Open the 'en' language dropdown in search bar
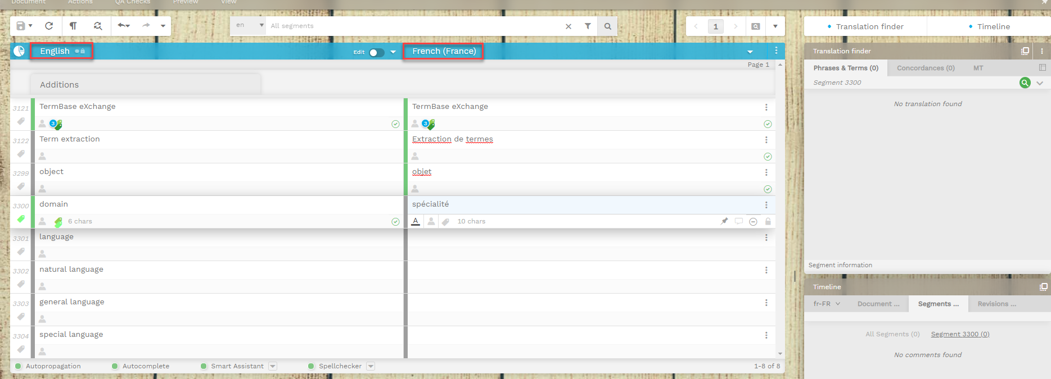This screenshot has width=1051, height=379. 249,25
